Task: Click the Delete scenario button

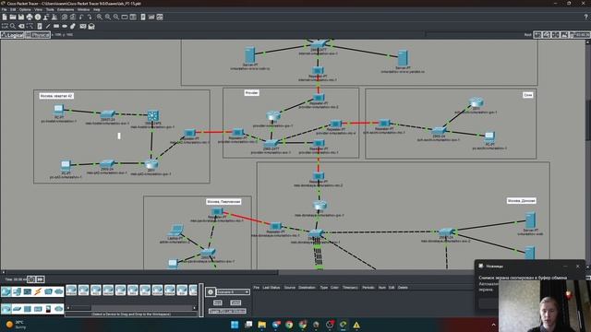Action: coord(235,302)
